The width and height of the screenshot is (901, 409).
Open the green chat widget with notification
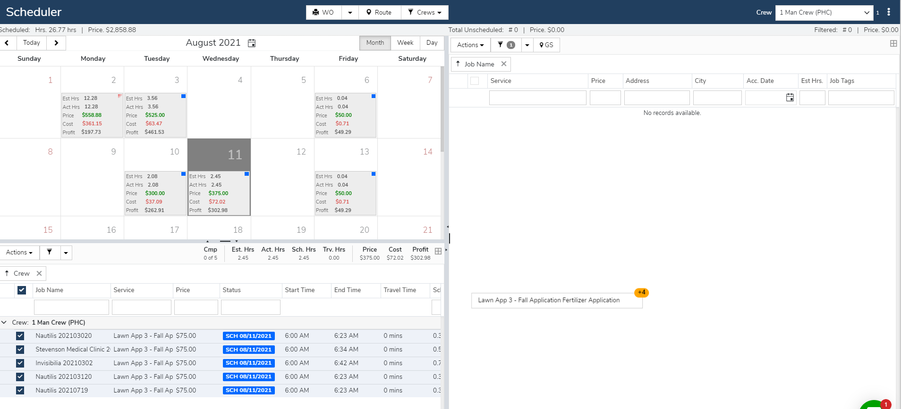coord(874,405)
